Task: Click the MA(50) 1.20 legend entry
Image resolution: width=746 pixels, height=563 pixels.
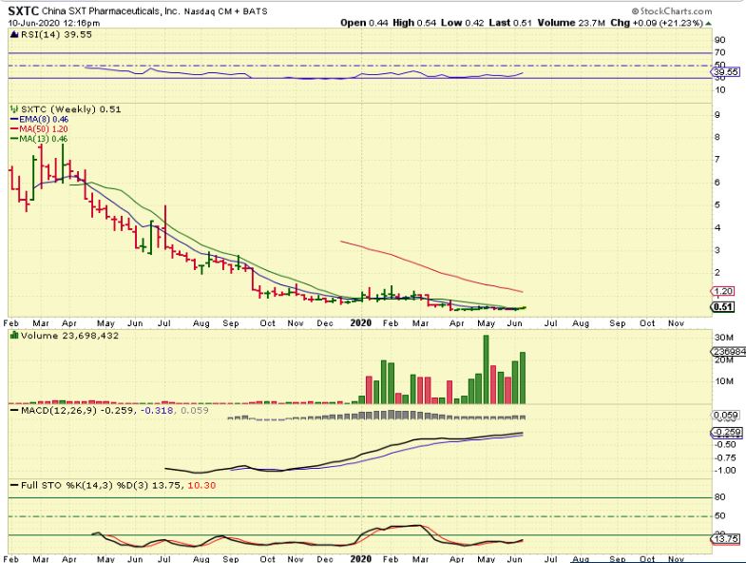Action: [39, 129]
